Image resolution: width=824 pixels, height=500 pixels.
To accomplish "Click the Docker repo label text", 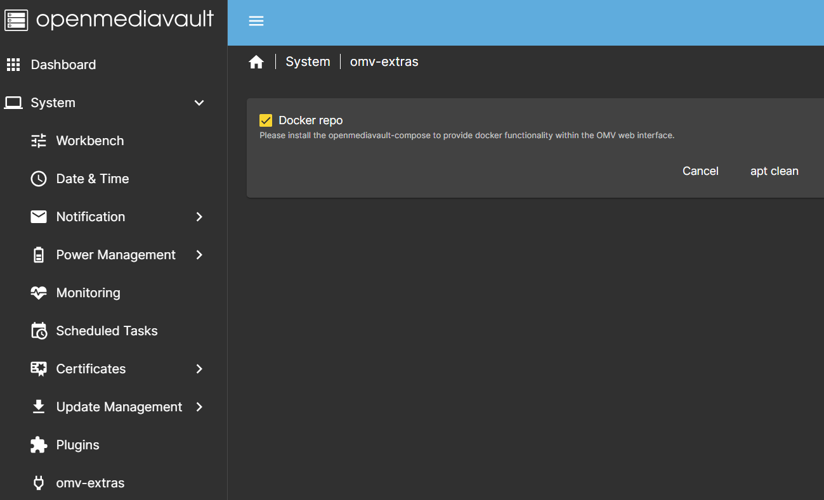I will tap(311, 120).
